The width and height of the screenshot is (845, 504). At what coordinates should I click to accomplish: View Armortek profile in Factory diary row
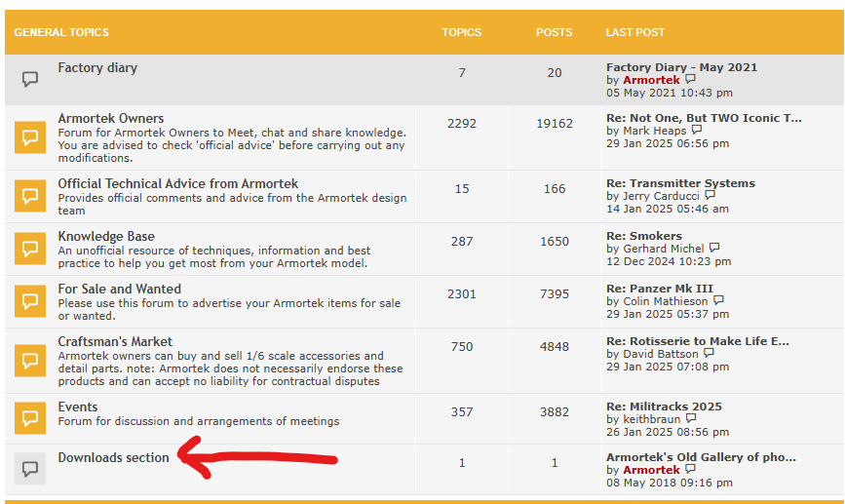click(651, 80)
